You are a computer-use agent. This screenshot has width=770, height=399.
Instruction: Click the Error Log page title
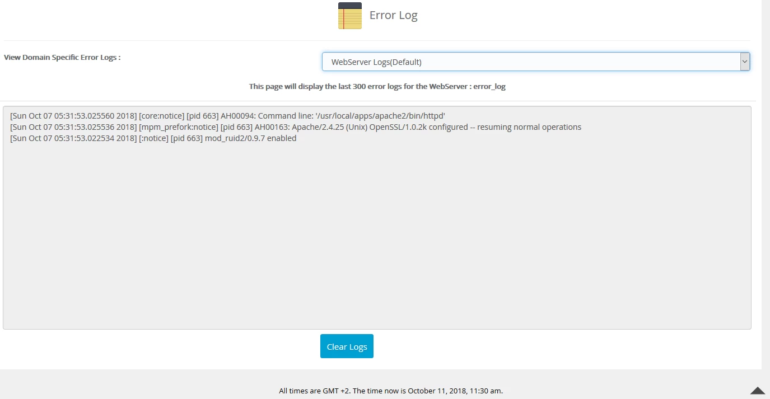click(393, 15)
